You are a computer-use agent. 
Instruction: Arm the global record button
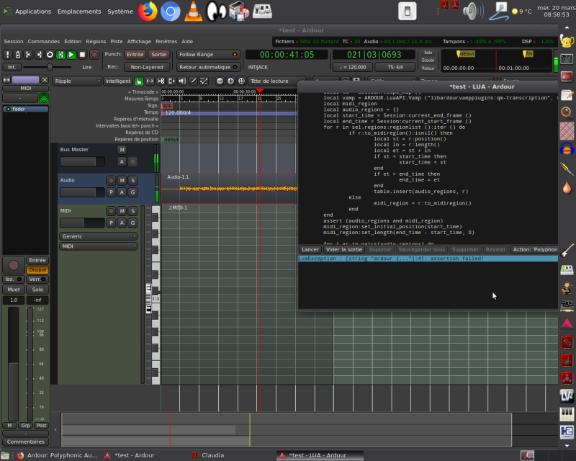94,55
